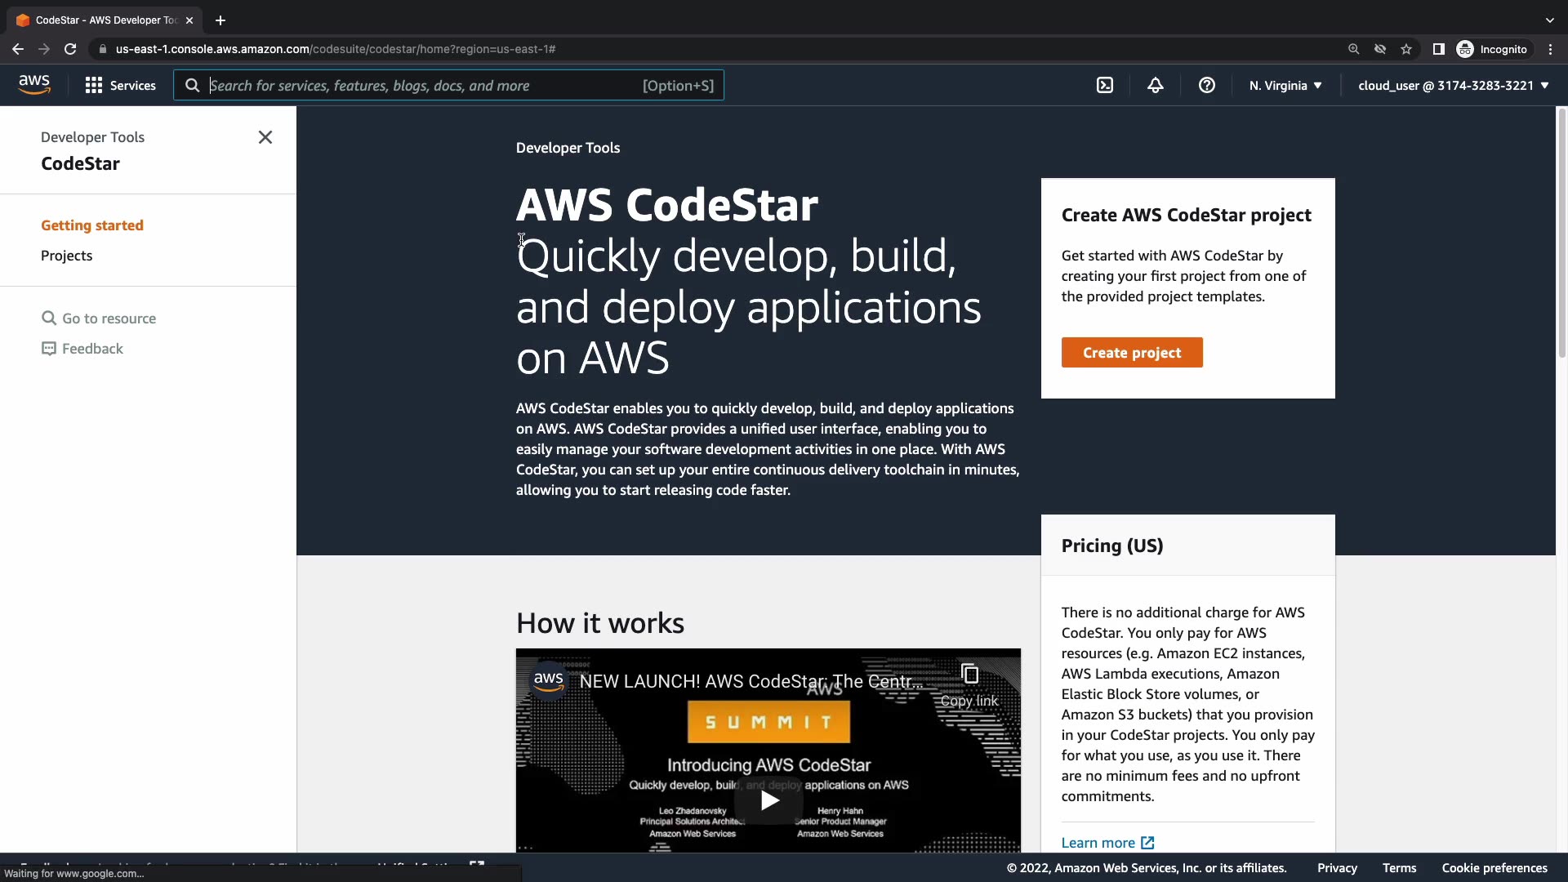Open the notifications bell icon
Image resolution: width=1568 pixels, height=882 pixels.
(1155, 85)
